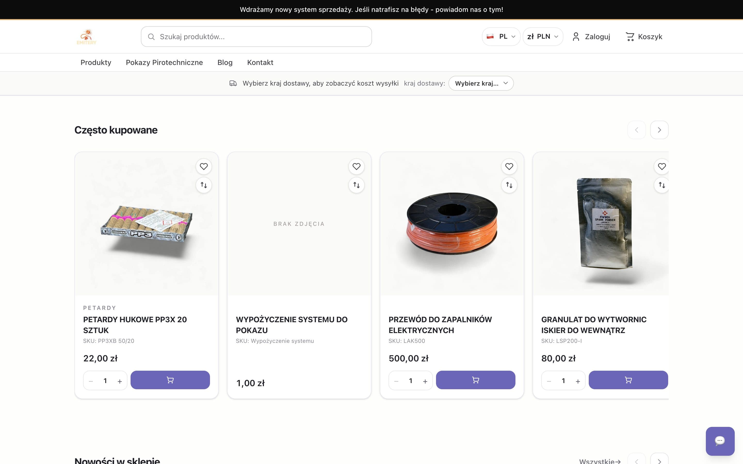Click the Spark Powder pouch image
Screen dimensions: 743x464
[x=601, y=224]
